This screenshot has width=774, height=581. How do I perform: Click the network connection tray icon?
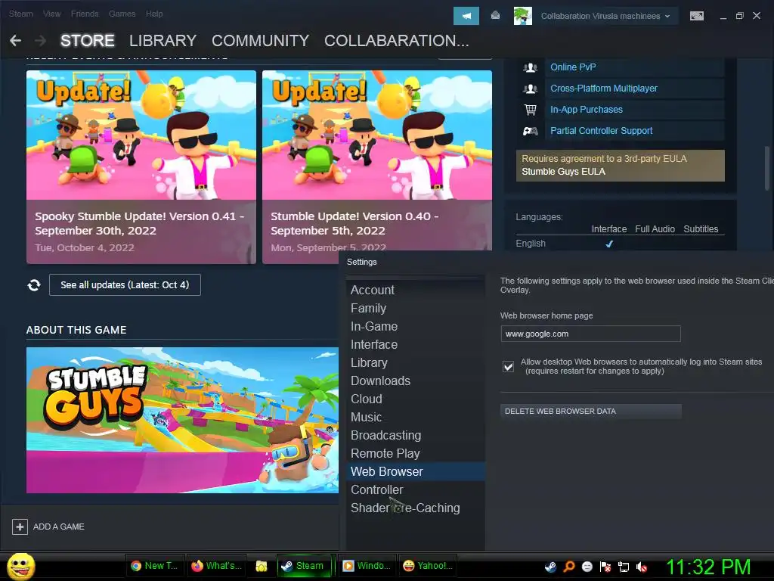[x=624, y=567]
